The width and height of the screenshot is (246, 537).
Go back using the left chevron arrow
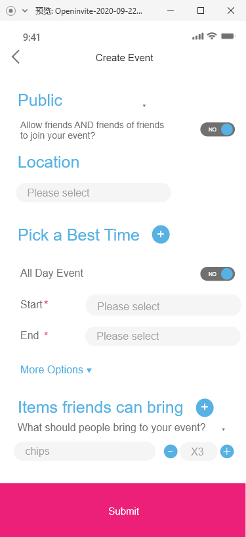tap(16, 57)
